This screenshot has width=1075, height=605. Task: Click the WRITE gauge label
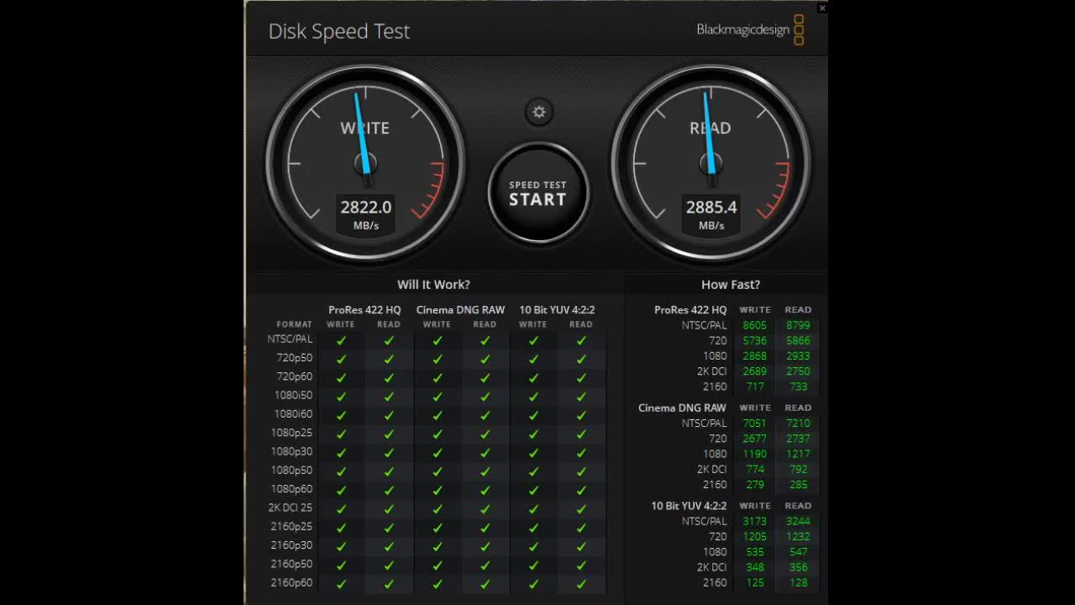click(364, 129)
